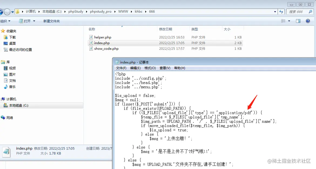Screen dimensions: 316x169
Task: Select the khbc breadcrumb segment
Action: click(139, 12)
